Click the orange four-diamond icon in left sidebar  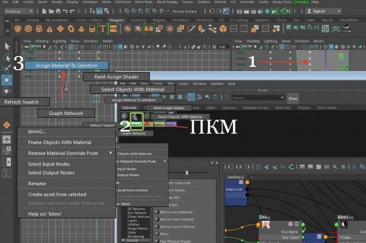click(7, 125)
